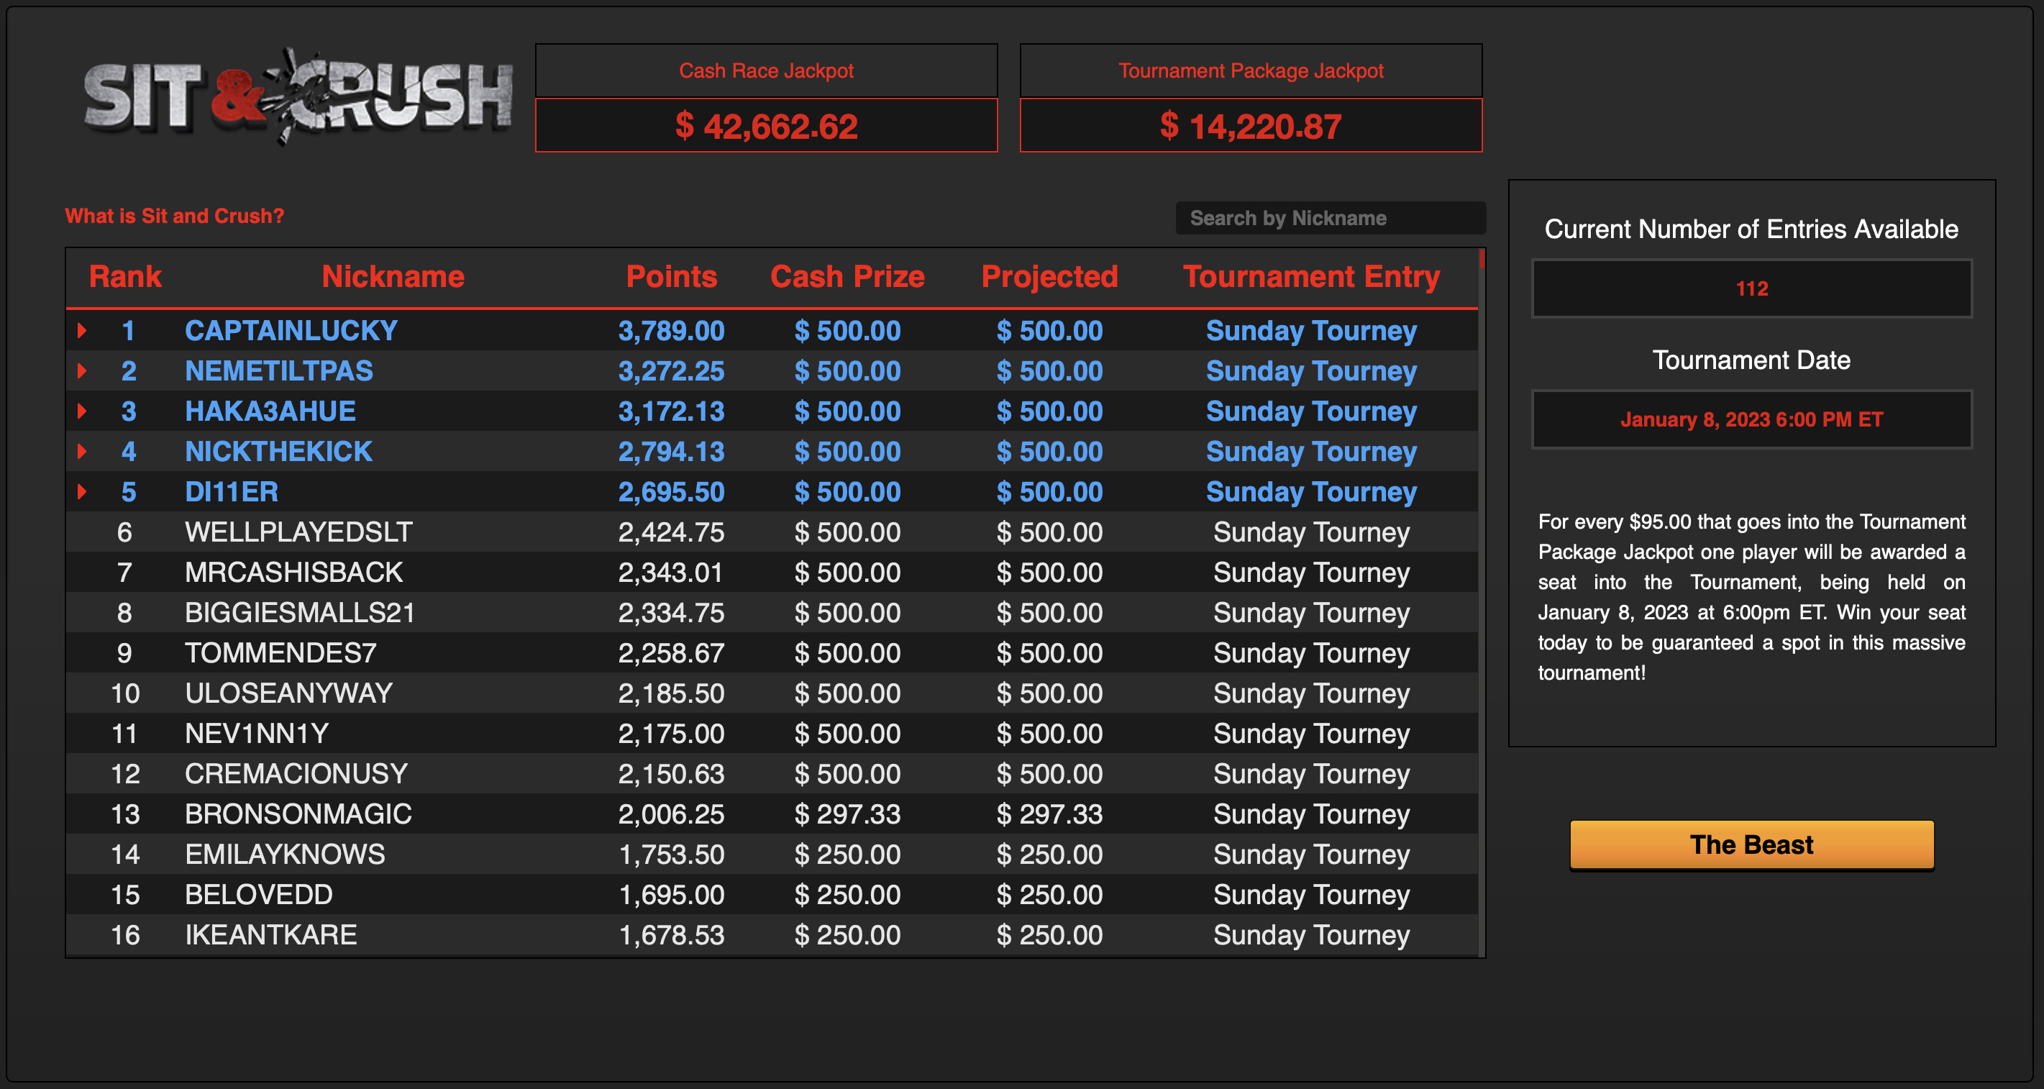Click the Tournament Entry column header
This screenshot has height=1089, width=2044.
tap(1311, 276)
